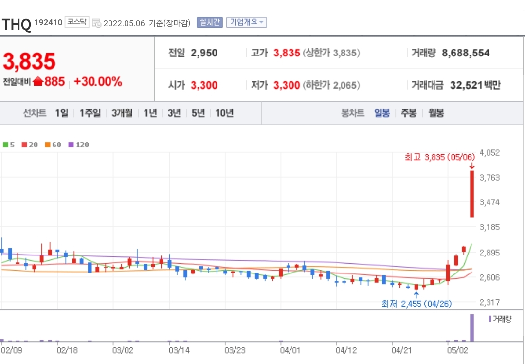Click the 거래량 volume legend label
Screen dimensions: 525x364
click(x=500, y=319)
